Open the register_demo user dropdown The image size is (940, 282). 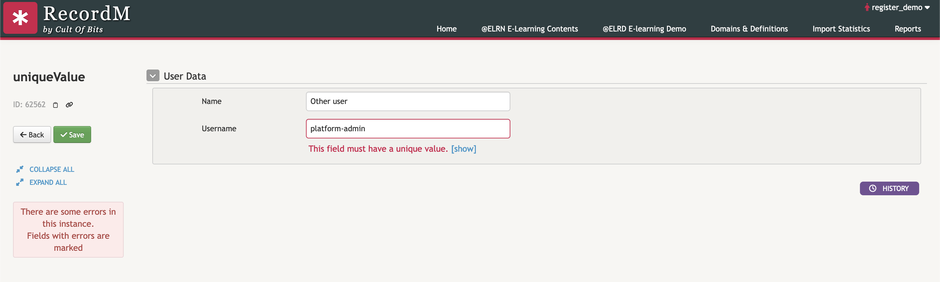[897, 7]
